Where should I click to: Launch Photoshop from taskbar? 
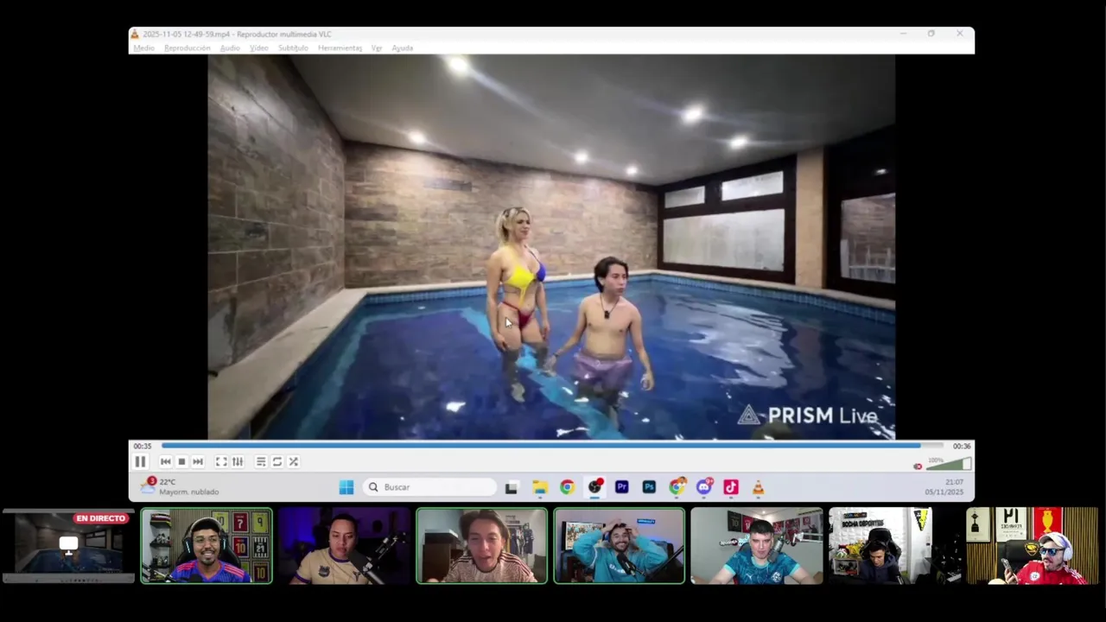tap(649, 487)
